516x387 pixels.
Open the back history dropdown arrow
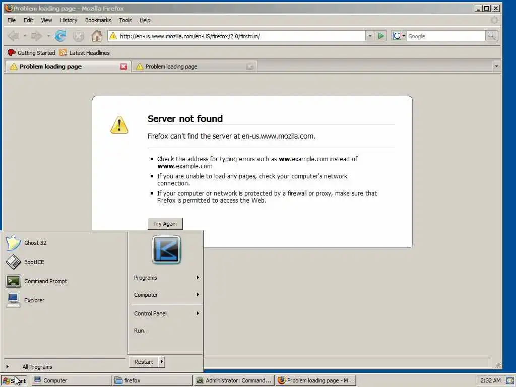point(25,36)
